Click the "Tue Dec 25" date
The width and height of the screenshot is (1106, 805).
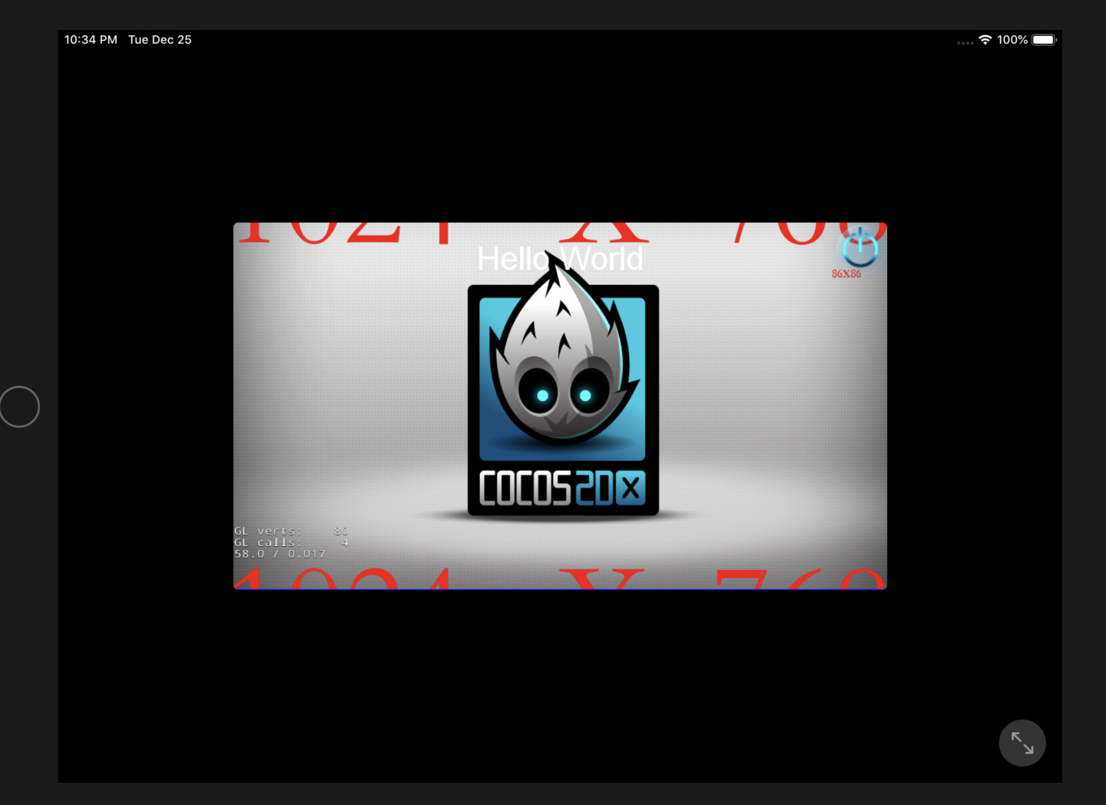[160, 40]
